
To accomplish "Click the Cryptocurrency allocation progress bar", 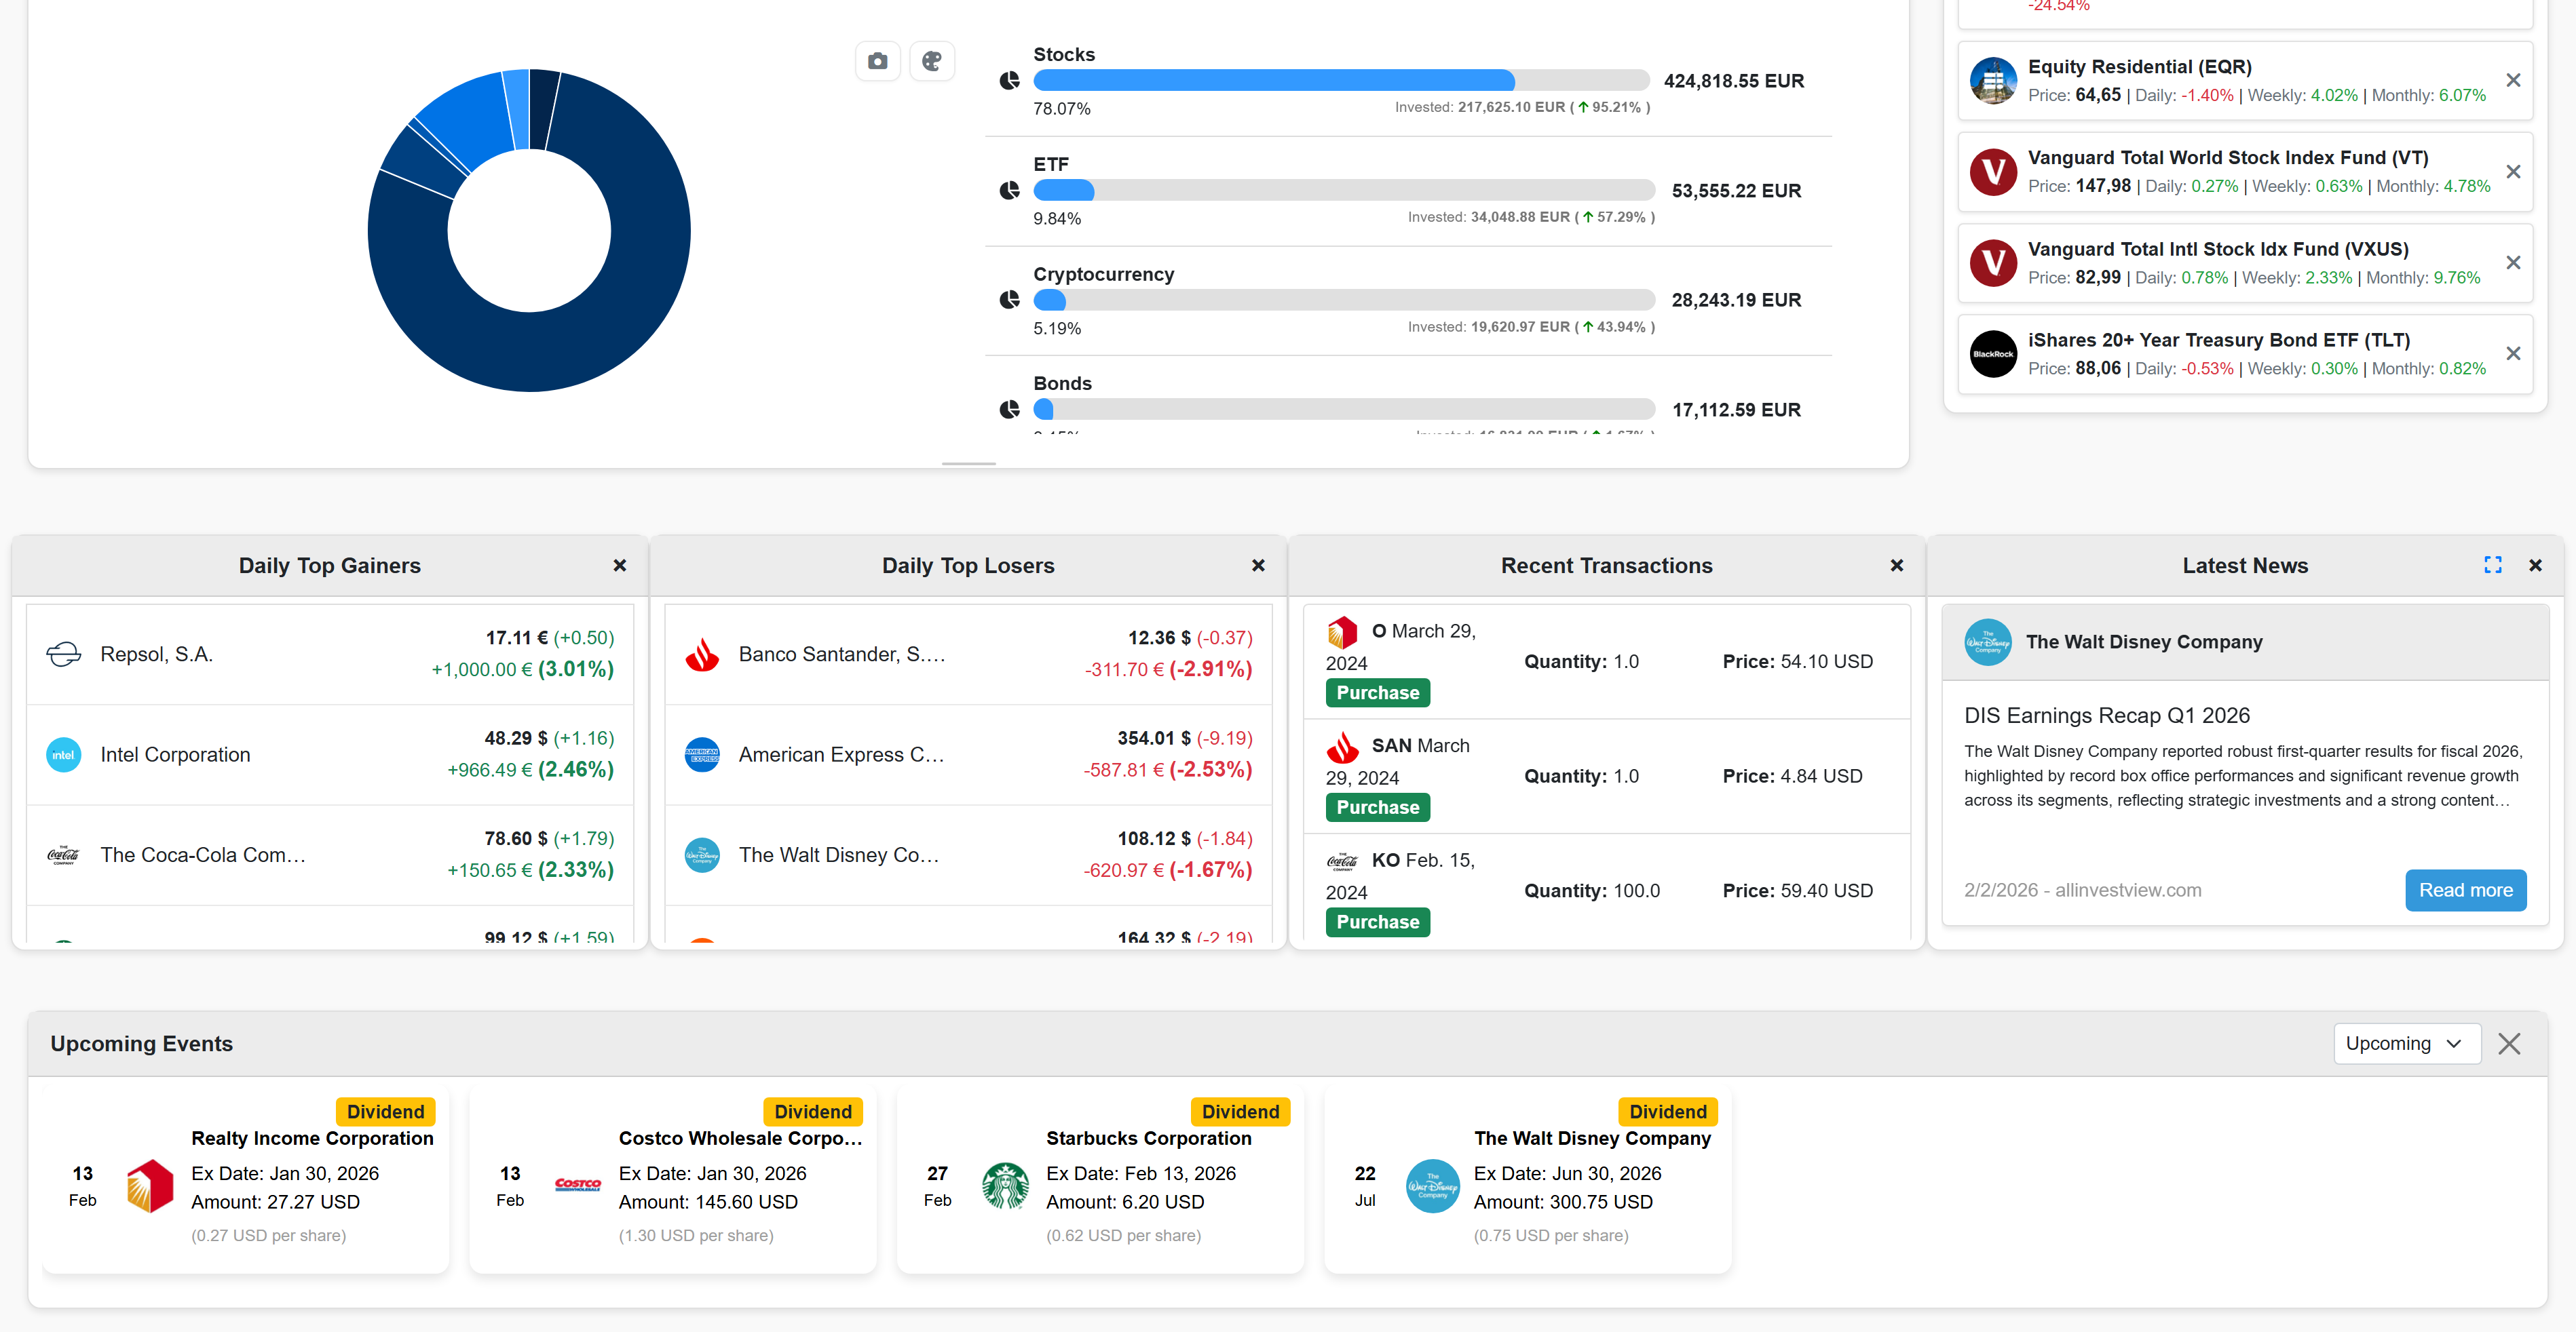I will click(x=1344, y=299).
